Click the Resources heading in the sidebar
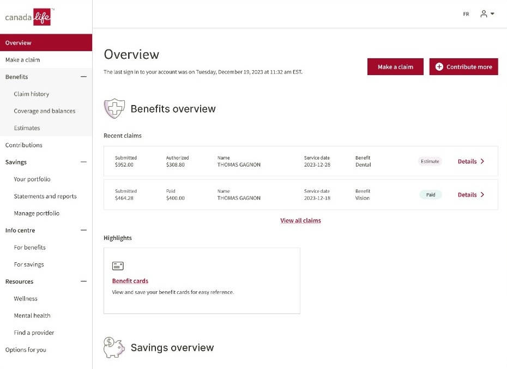This screenshot has height=369, width=507. click(x=20, y=281)
